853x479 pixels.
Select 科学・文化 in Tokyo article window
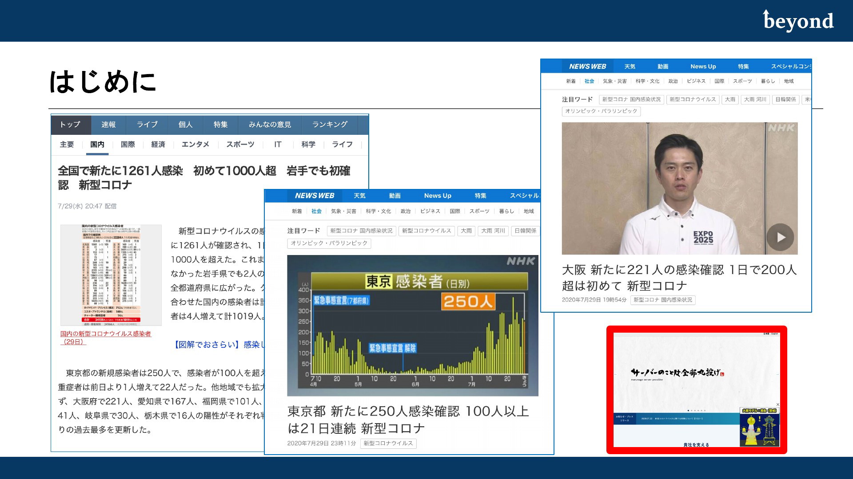(379, 211)
